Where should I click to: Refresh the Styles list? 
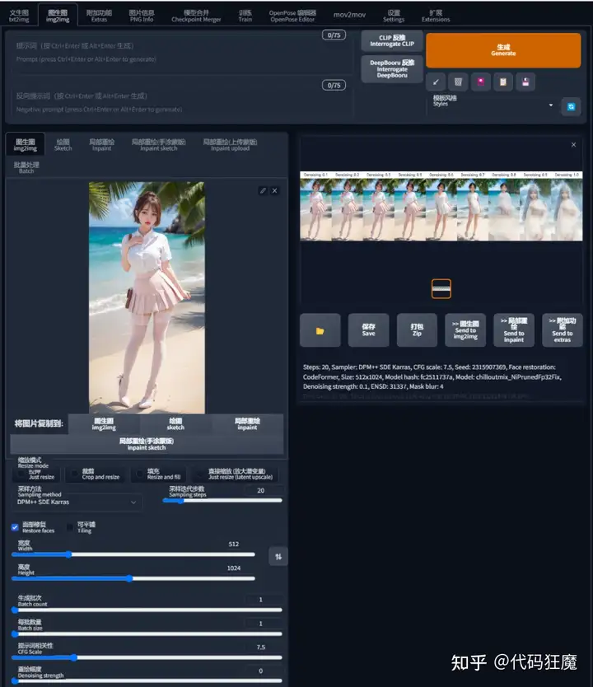coord(571,106)
